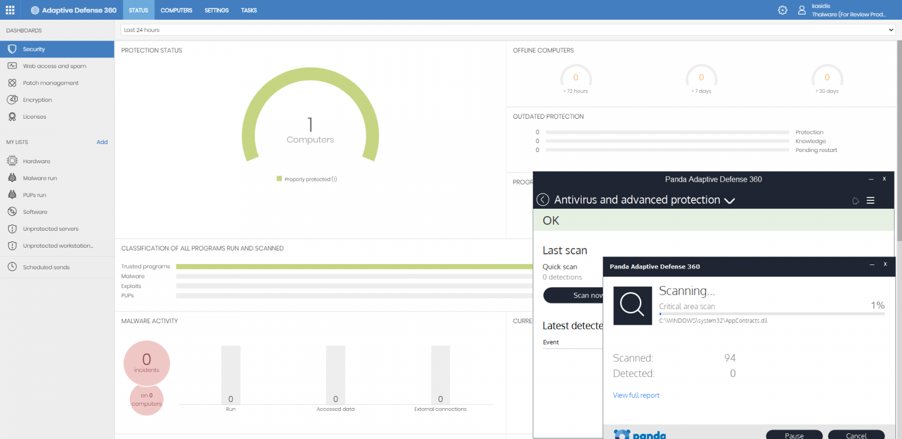Click the main page vertical scrollbar

coord(899,141)
